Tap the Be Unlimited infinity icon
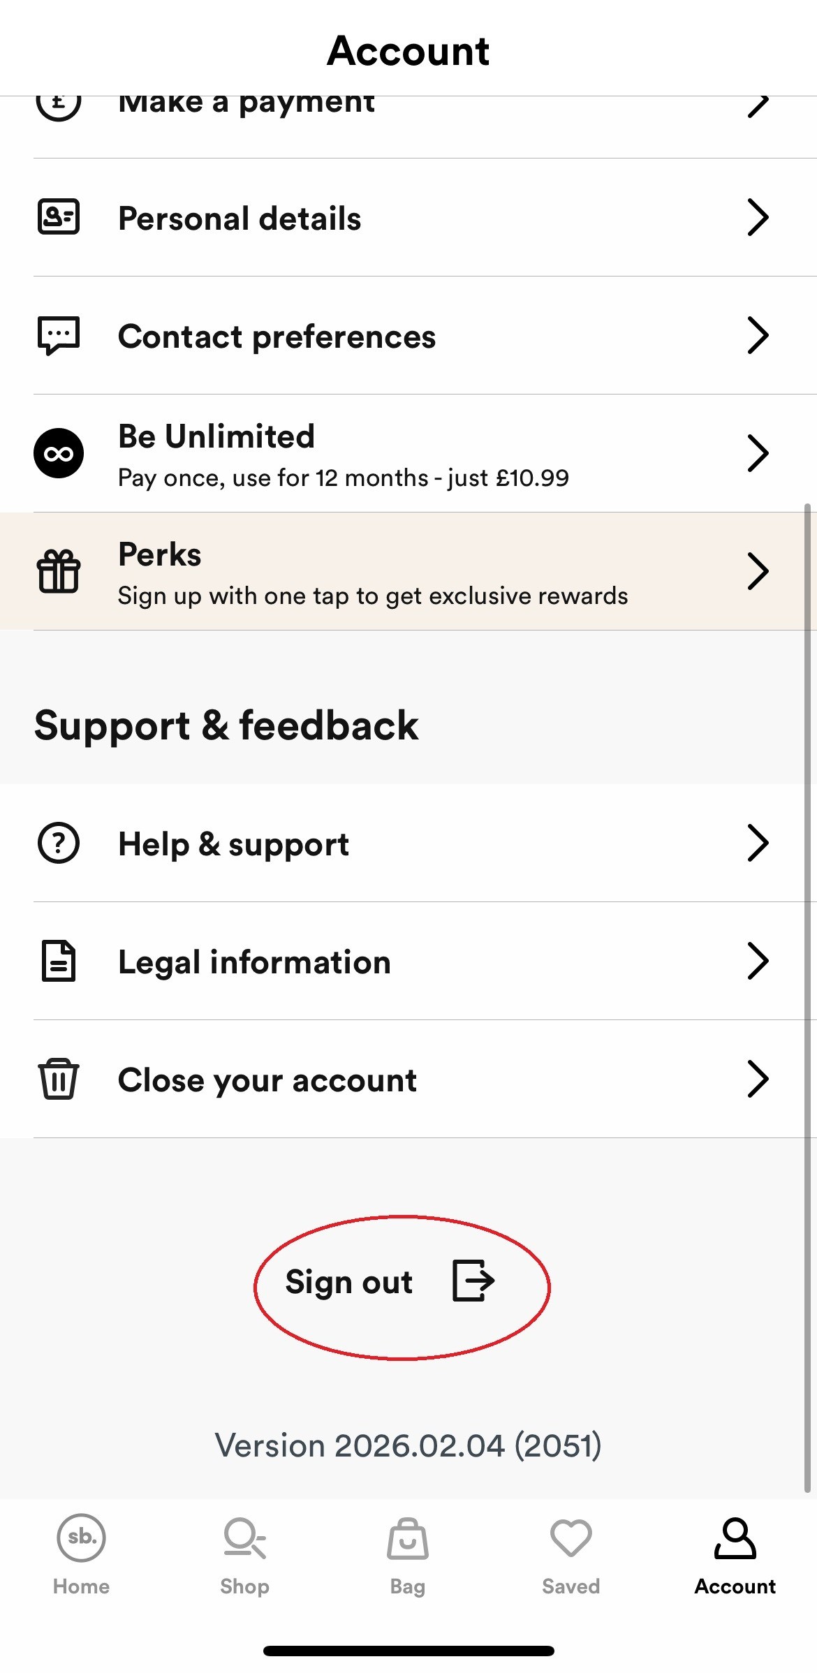This screenshot has width=817, height=1673. tap(59, 453)
